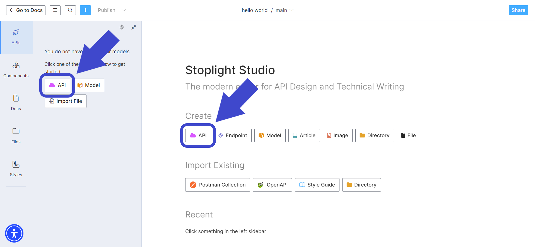Click Model button under Create
Screen dimensions: 535x247
270,135
